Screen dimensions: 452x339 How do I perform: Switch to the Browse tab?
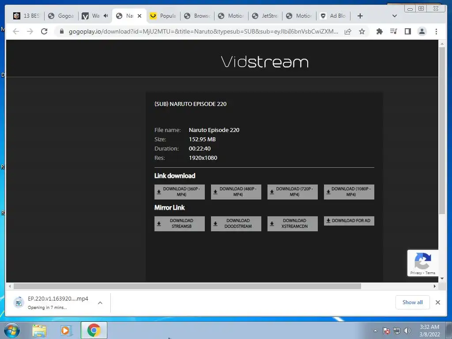pyautogui.click(x=197, y=16)
